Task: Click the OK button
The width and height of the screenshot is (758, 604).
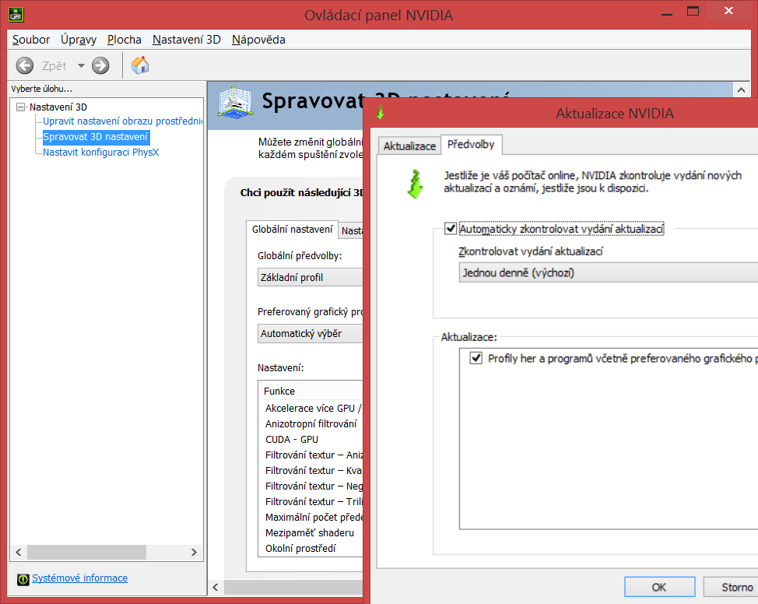Action: coord(659,587)
